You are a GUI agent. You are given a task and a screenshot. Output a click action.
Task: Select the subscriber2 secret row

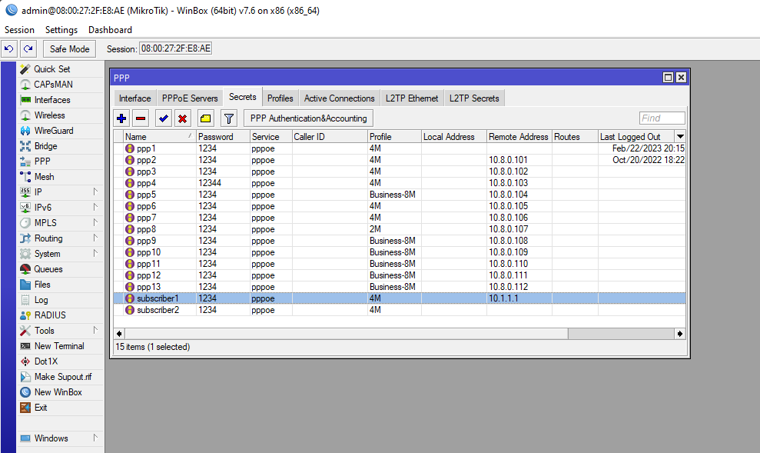click(x=400, y=310)
